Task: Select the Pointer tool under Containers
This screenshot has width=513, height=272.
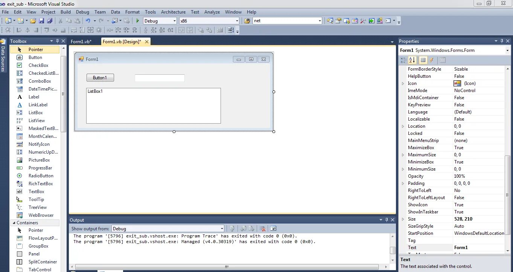Action: [x=35, y=230]
